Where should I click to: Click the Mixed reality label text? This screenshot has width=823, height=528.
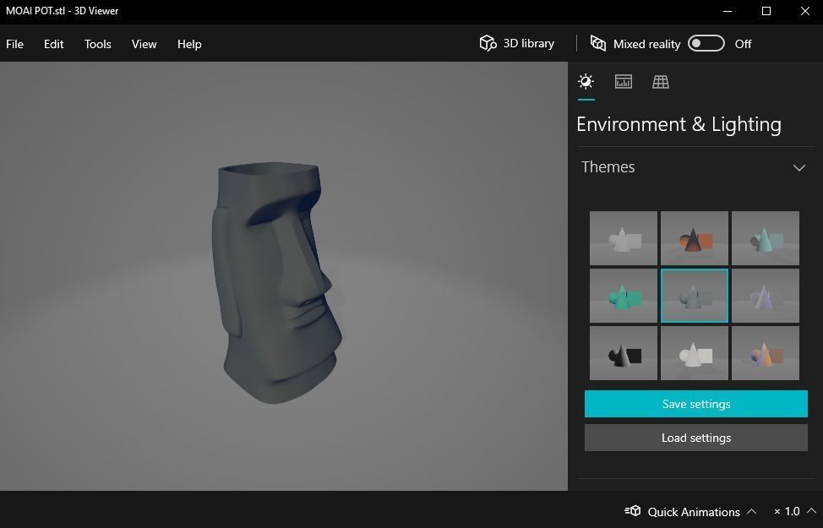coord(646,44)
